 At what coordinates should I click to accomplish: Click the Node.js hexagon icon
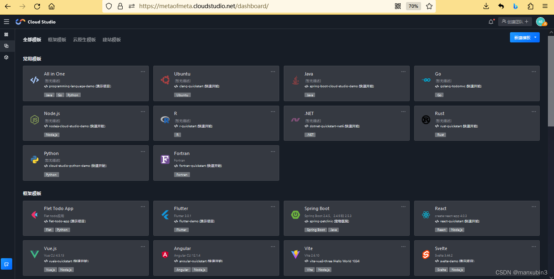35,120
